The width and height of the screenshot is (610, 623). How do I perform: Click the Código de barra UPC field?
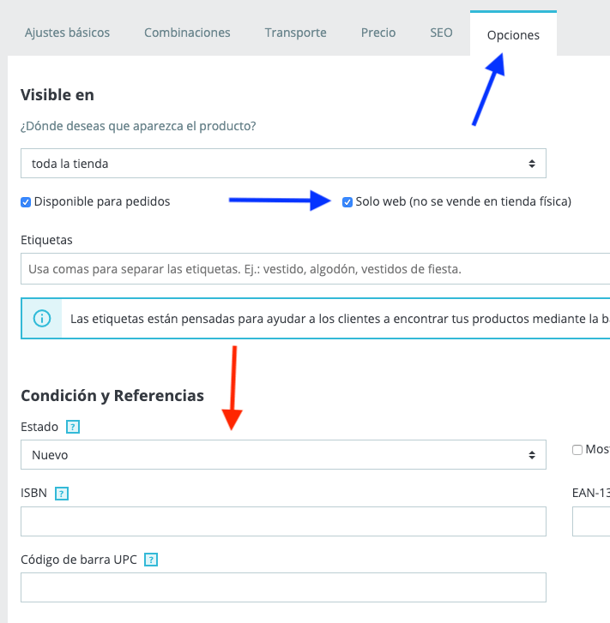point(283,587)
